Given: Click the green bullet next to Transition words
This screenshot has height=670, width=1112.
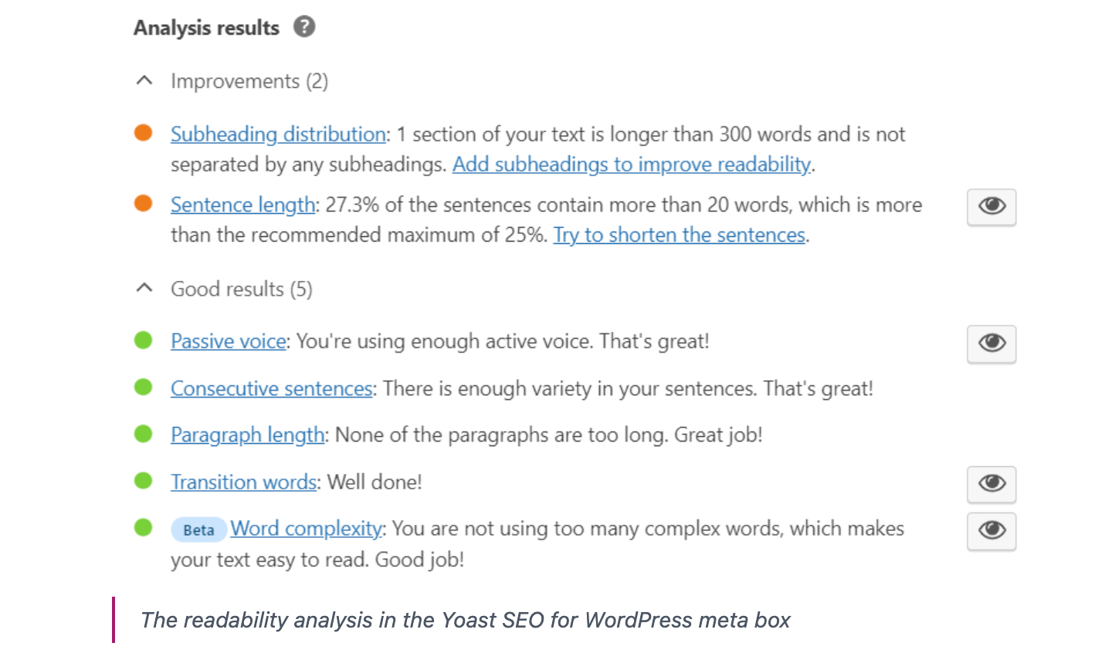Looking at the screenshot, I should (144, 481).
